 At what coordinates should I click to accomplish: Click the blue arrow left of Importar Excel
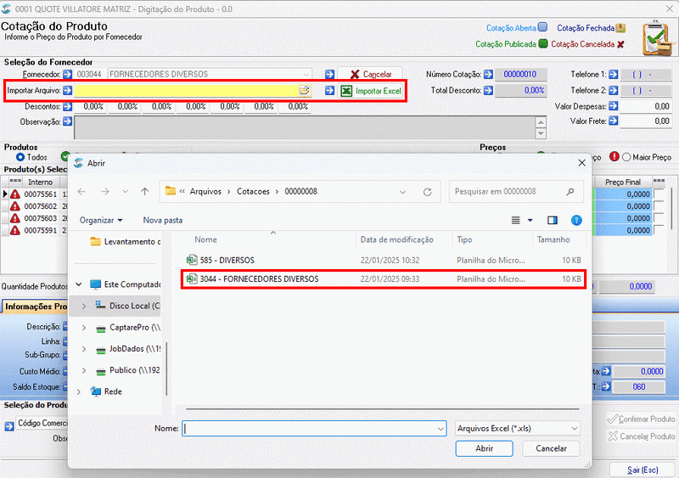click(x=329, y=90)
